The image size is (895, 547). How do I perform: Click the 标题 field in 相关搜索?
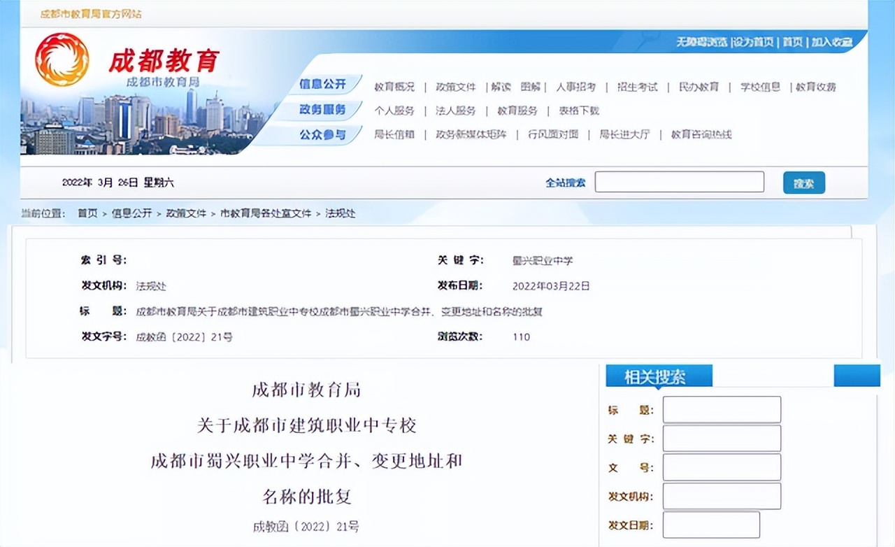tap(722, 410)
